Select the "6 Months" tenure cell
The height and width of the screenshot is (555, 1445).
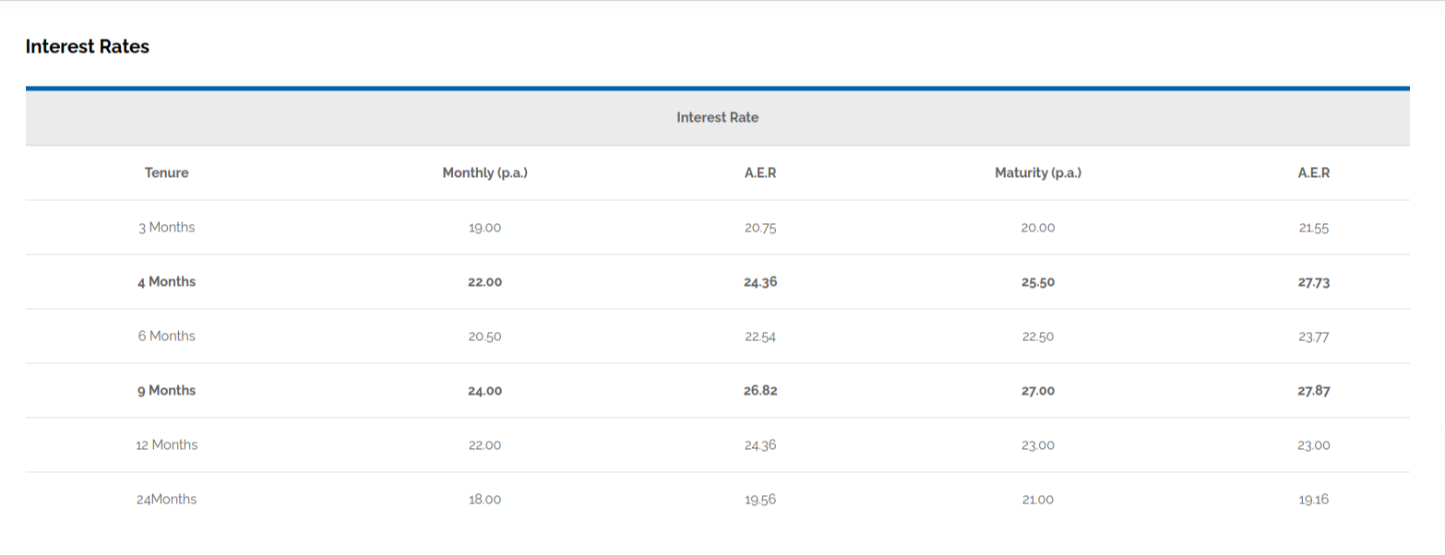(167, 336)
